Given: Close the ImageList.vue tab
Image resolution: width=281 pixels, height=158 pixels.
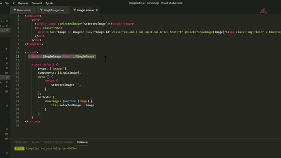Looking at the screenshot, I should pos(97,10).
